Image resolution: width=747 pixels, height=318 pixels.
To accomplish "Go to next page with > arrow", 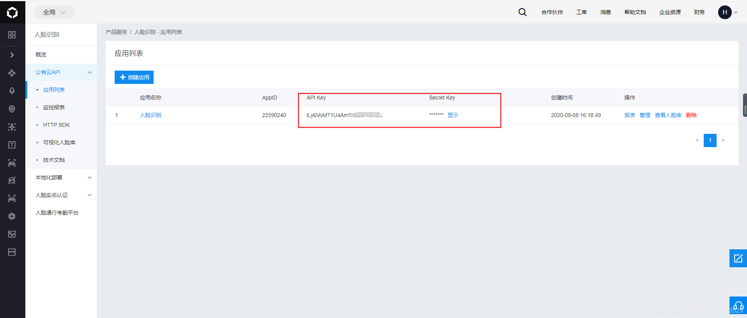I will point(723,140).
